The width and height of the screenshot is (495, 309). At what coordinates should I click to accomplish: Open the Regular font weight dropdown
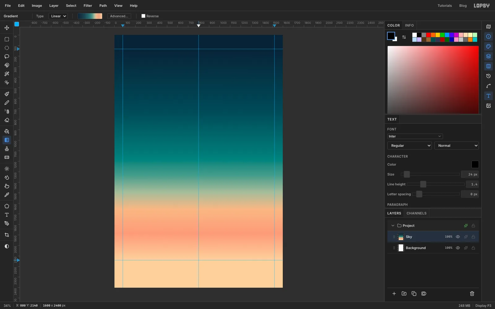click(x=410, y=146)
